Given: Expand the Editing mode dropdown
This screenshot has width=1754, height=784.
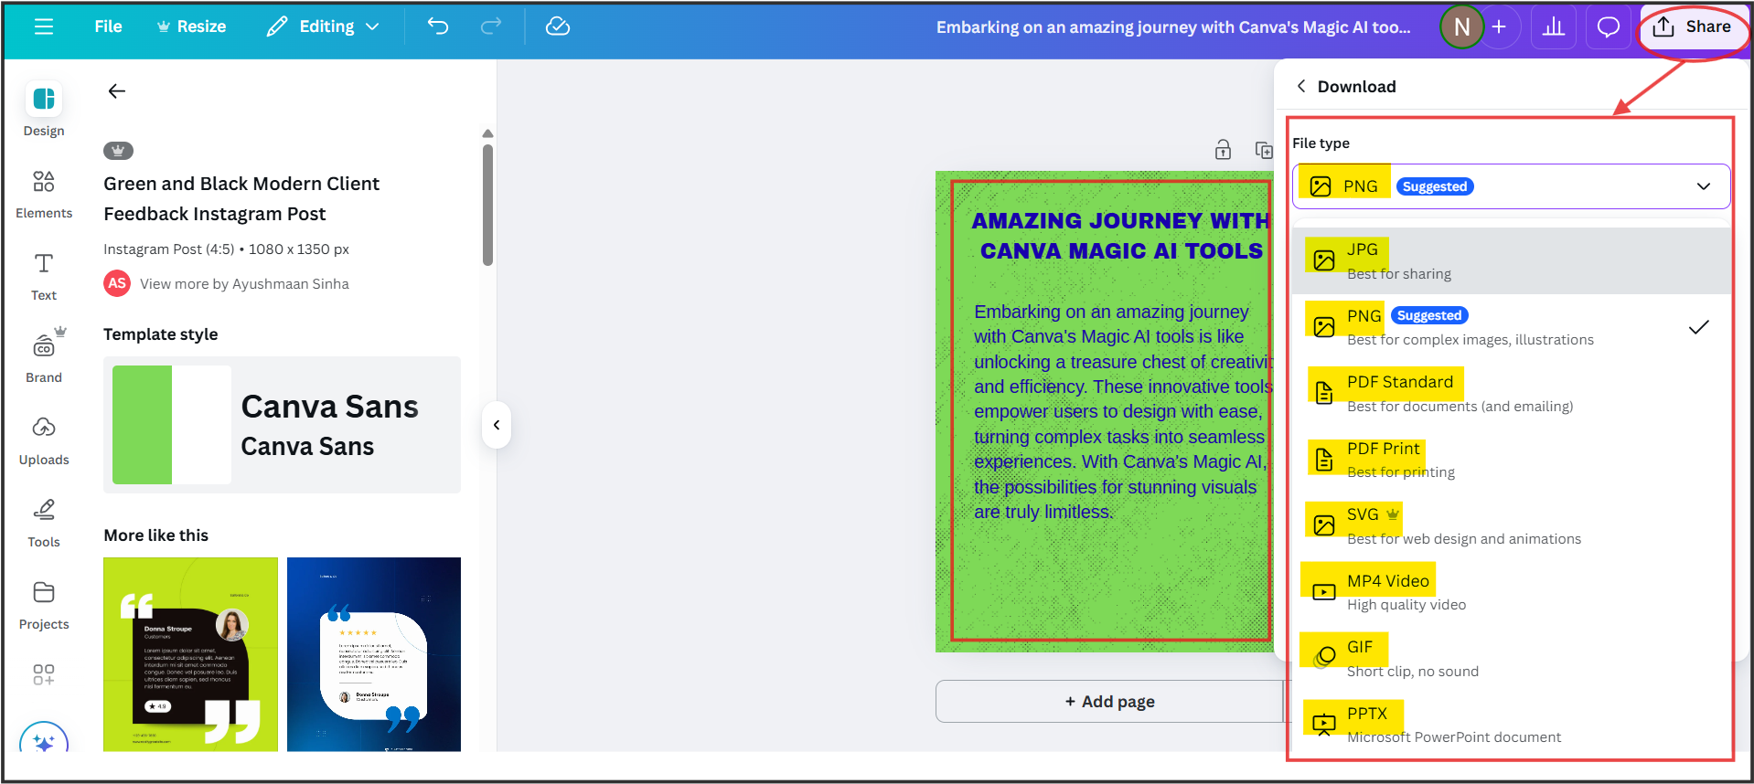Looking at the screenshot, I should pyautogui.click(x=323, y=26).
